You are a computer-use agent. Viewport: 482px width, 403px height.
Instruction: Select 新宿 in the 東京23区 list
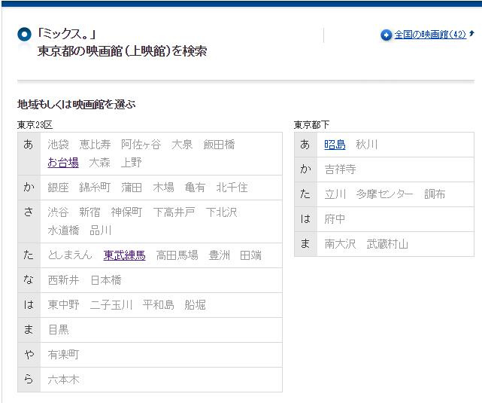tap(90, 212)
